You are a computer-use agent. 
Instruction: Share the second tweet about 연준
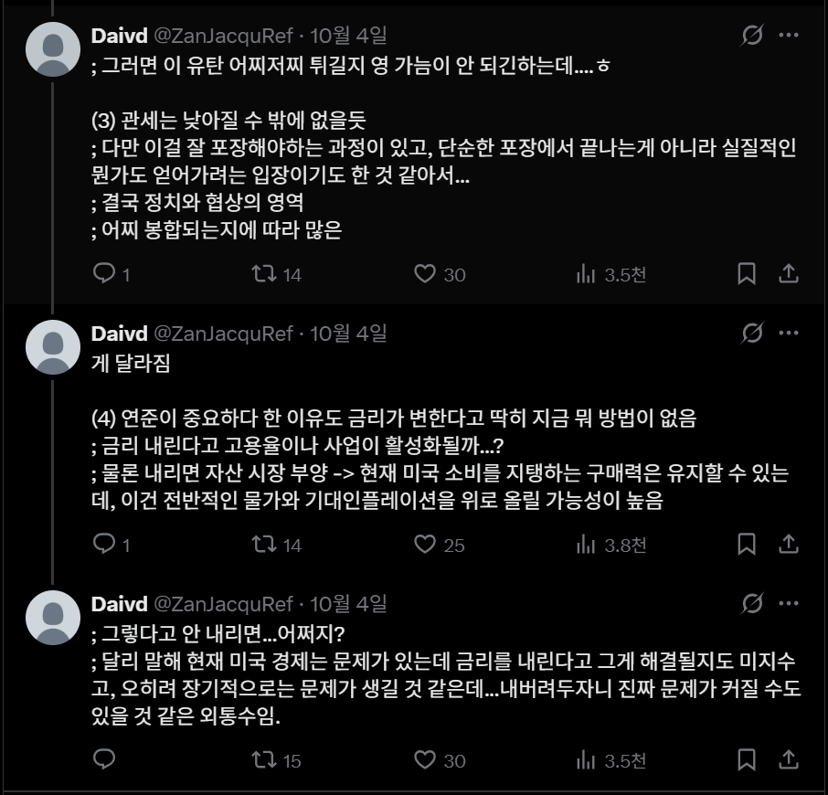click(x=789, y=545)
